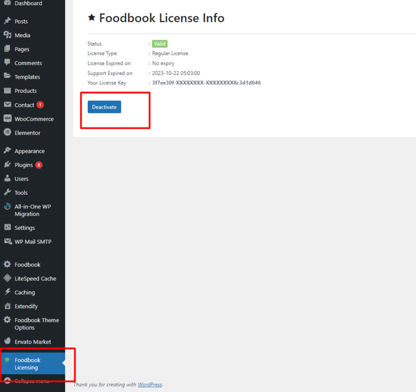
Task: Open All-in-One WP Migration menu
Action: [x=32, y=210]
